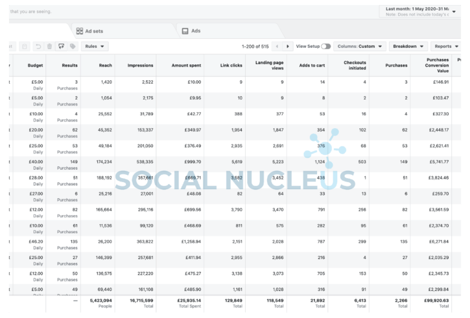Switch to the Ads tab
The height and width of the screenshot is (318, 470).
point(195,30)
